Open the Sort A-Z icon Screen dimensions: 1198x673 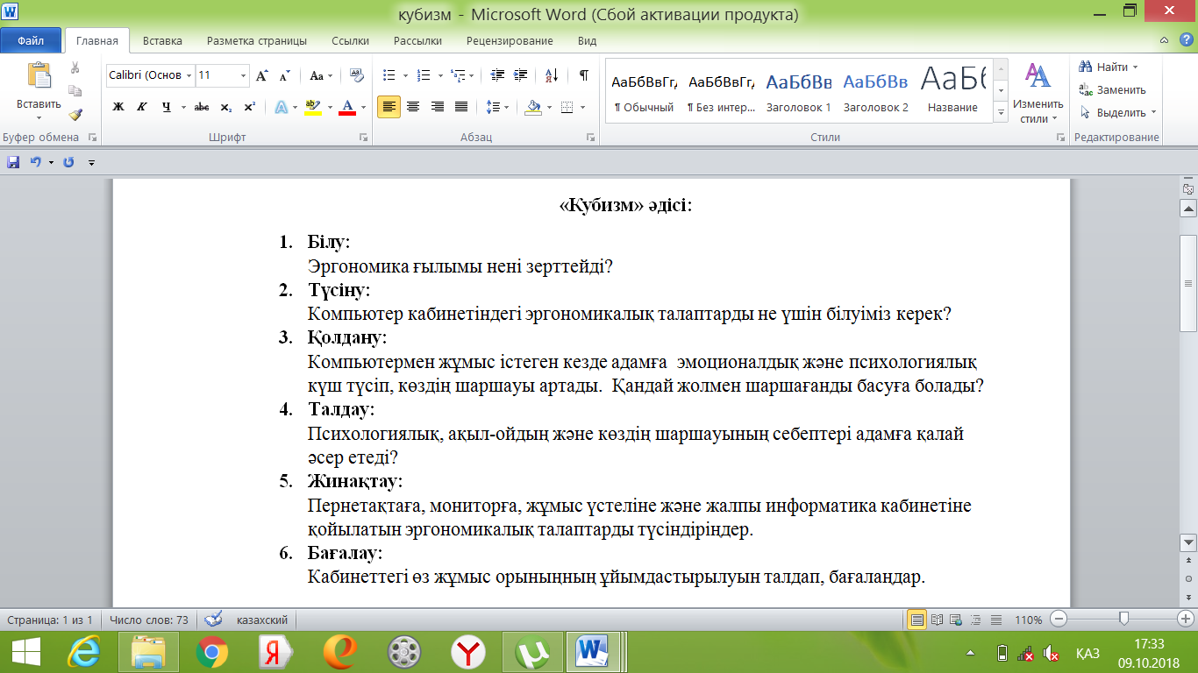(x=552, y=75)
